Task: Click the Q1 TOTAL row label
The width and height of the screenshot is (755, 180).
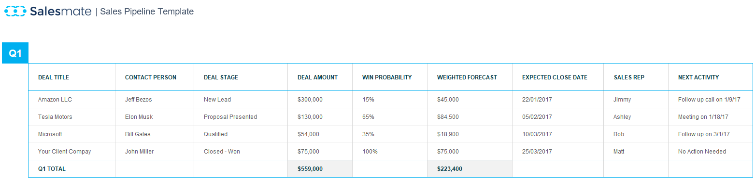Action: (52, 169)
